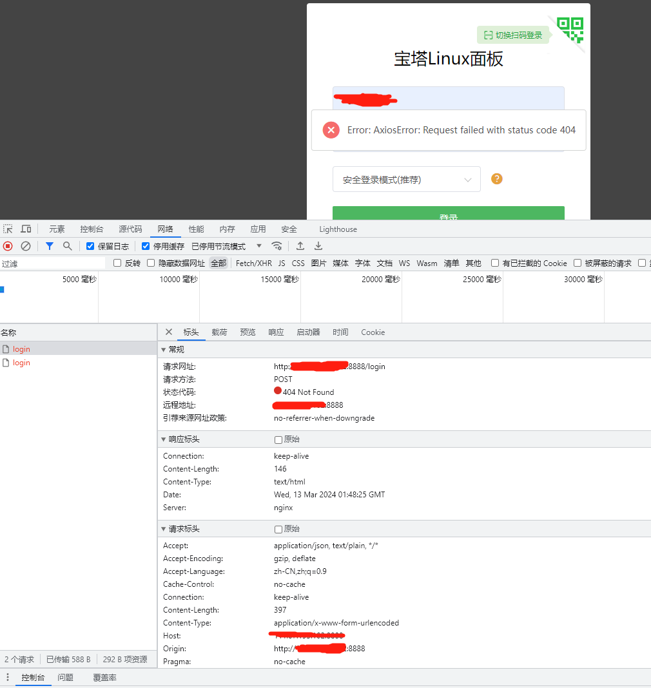
Task: Toggle 停用缓存 checkbox
Action: pyautogui.click(x=146, y=246)
